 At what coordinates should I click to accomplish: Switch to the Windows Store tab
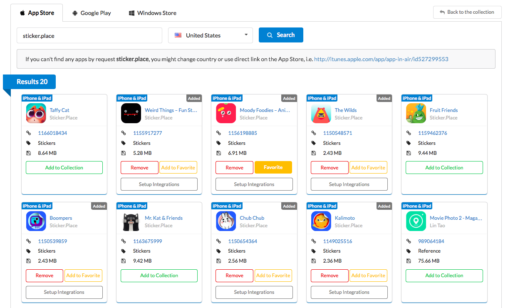tap(152, 13)
